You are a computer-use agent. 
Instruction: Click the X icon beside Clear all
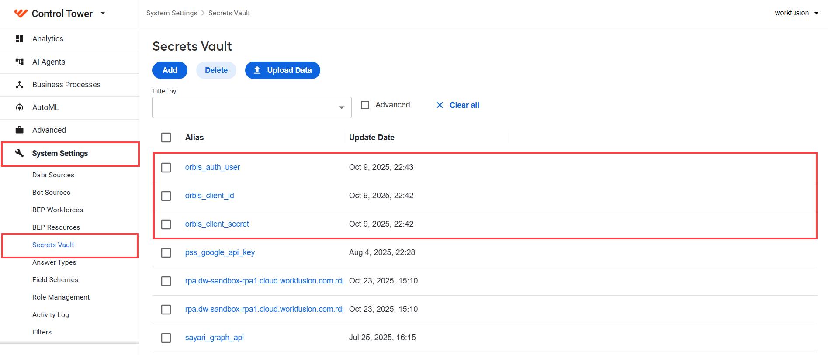[x=440, y=105]
